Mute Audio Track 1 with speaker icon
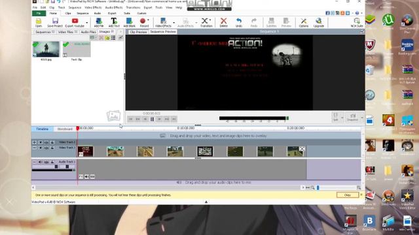This screenshot has width=419, height=235. coord(41,162)
